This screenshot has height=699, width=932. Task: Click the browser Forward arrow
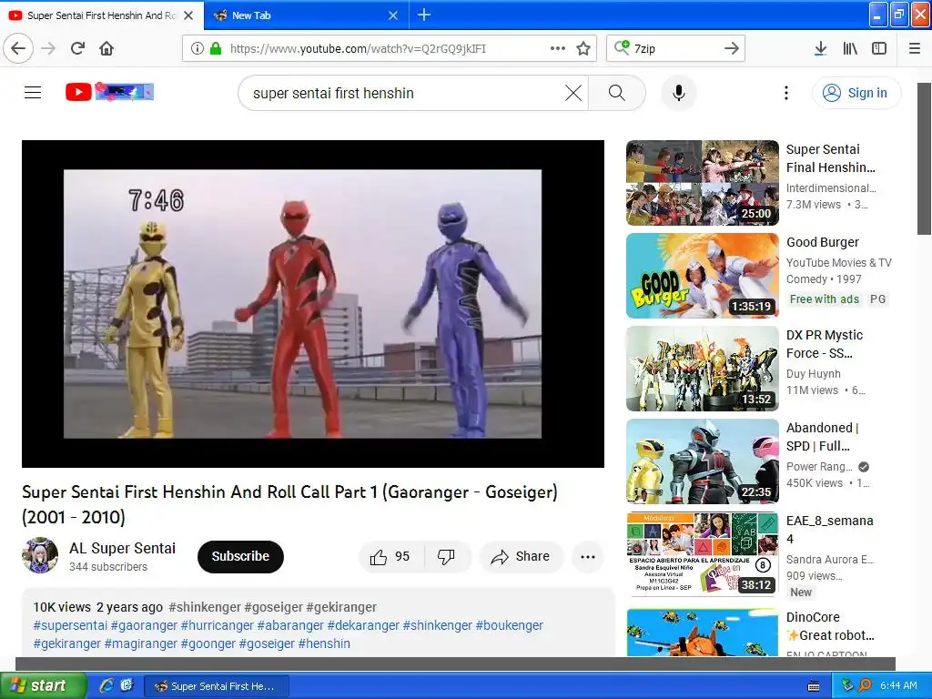coord(49,48)
